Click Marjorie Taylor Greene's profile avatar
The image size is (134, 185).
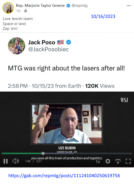[x=8, y=8]
